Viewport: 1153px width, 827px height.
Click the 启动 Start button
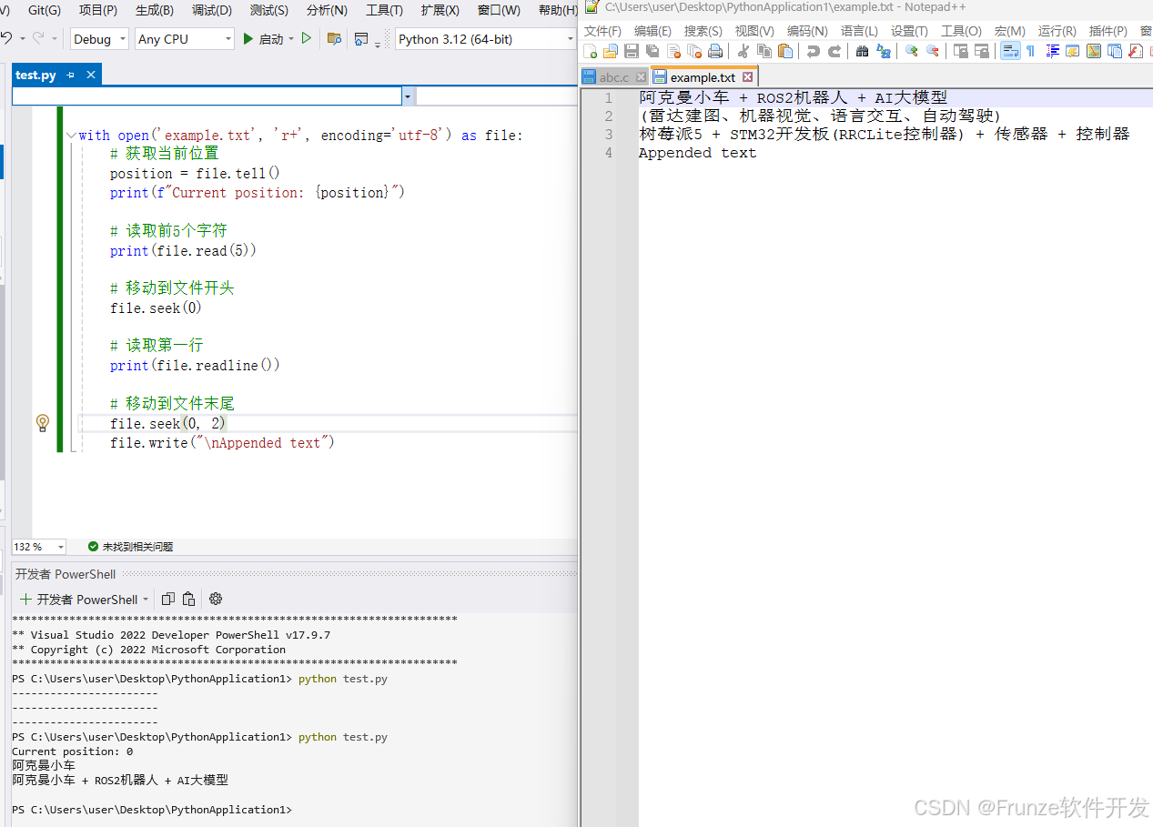coord(263,39)
